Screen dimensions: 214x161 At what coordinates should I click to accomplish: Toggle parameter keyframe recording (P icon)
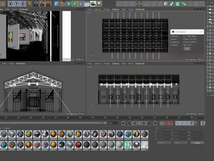192,123
